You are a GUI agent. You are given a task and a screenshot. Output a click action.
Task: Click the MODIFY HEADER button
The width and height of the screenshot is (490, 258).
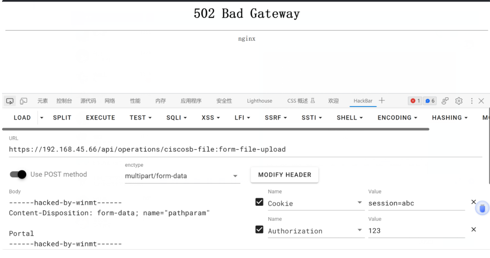click(x=285, y=175)
